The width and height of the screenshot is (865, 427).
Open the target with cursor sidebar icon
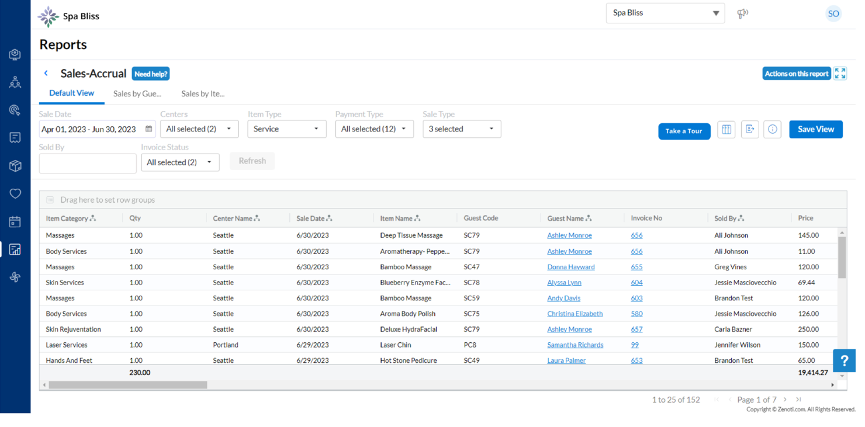click(15, 110)
